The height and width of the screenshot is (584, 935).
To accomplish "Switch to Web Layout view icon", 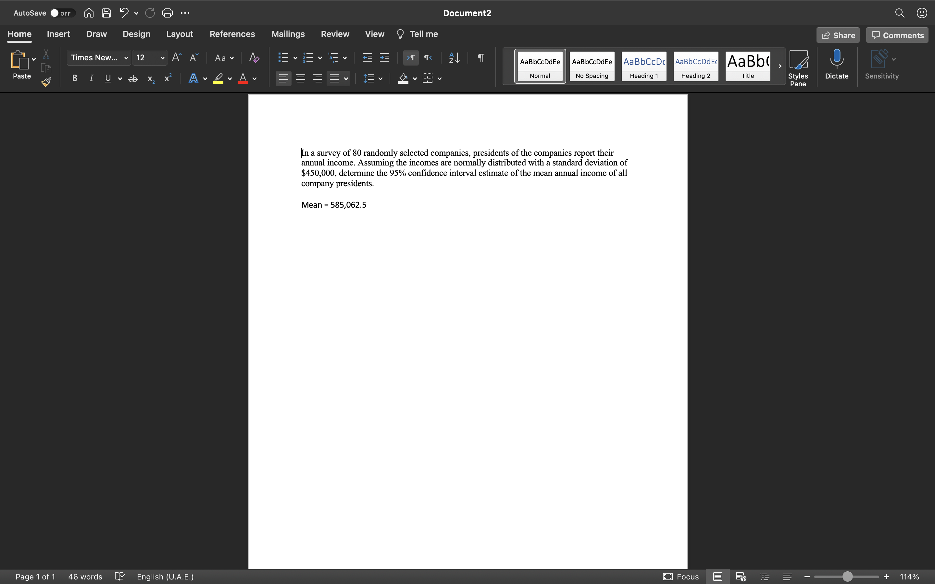I will click(x=741, y=576).
